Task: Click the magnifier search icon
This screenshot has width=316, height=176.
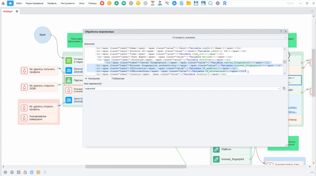Action: (x=210, y=3)
